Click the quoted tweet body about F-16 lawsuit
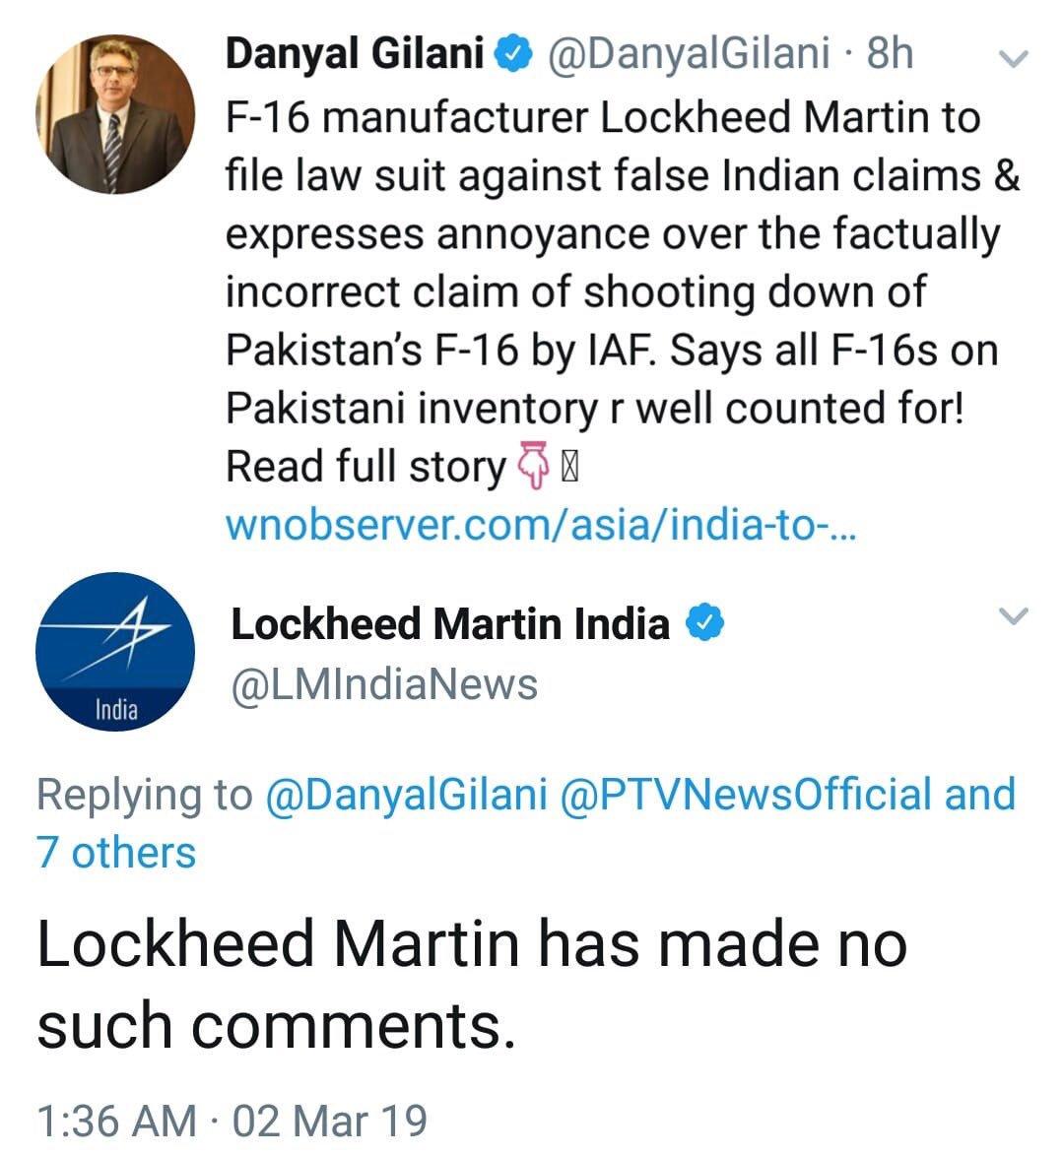Screen dimensions: 1063x1156 (x=624, y=291)
